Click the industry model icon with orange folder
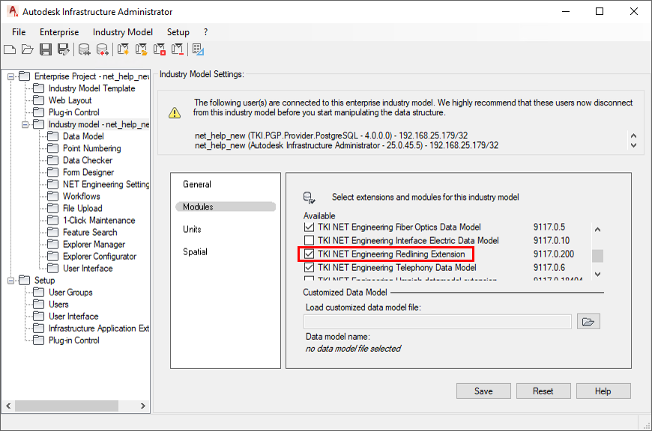The height and width of the screenshot is (431, 652). 142,50
